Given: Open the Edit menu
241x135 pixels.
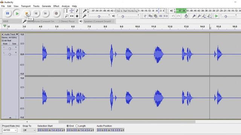Looking at the screenshot, I should click(x=9, y=6).
